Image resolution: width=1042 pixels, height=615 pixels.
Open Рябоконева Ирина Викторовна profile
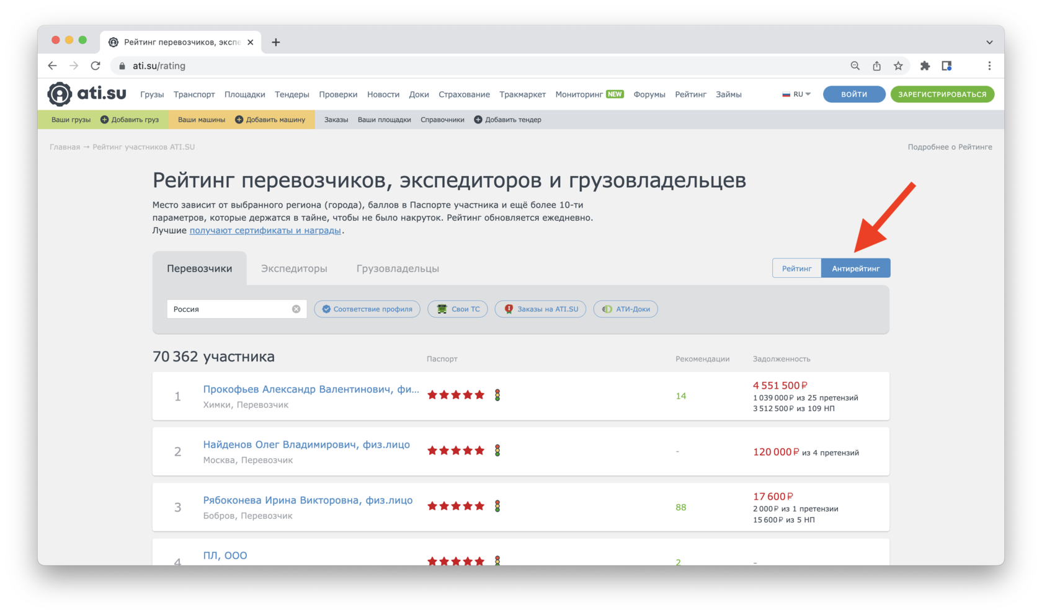(308, 500)
